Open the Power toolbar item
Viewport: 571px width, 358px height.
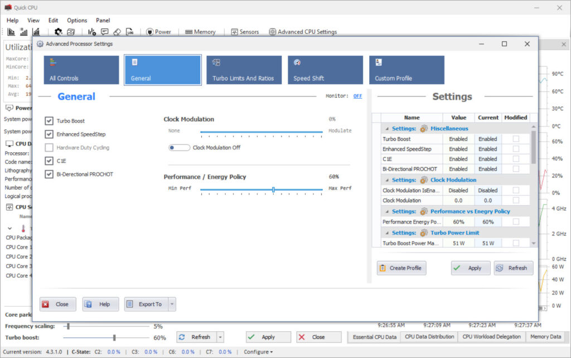coord(158,32)
